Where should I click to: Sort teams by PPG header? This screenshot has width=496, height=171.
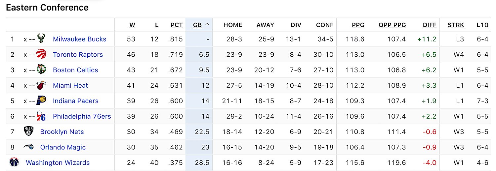358,25
